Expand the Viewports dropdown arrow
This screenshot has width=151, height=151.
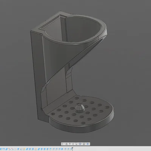tap(89, 144)
